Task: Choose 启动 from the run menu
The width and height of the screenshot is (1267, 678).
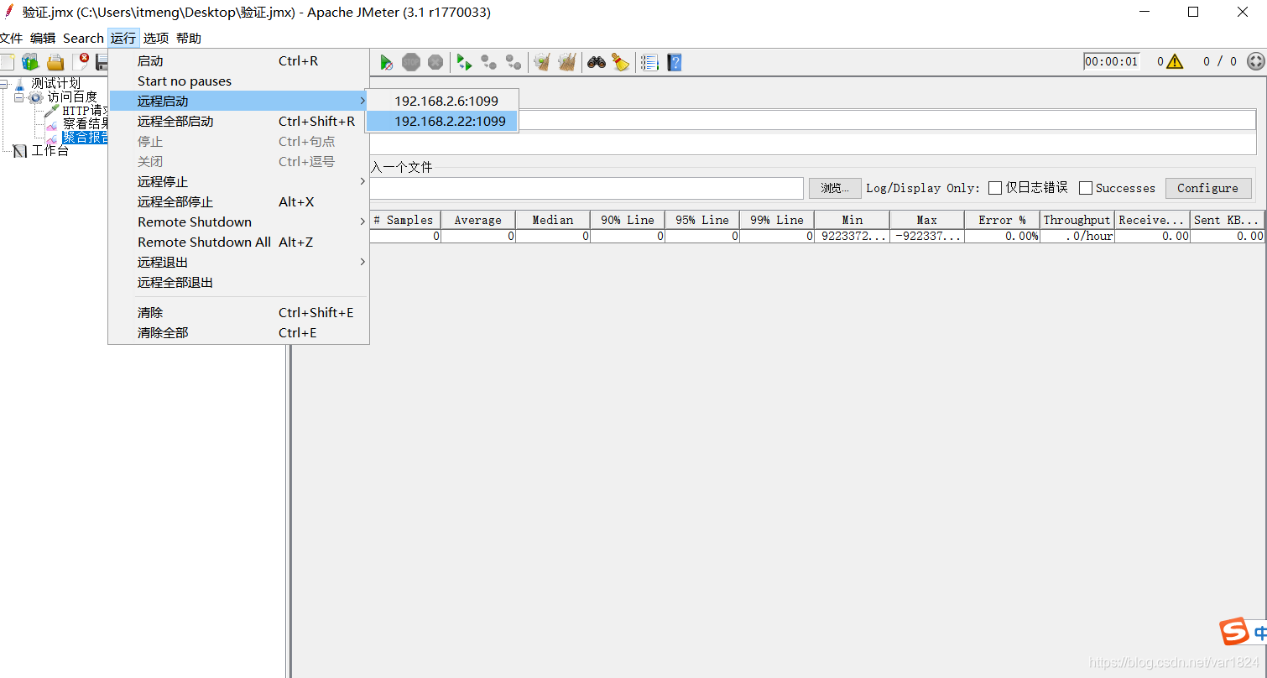Action: pos(239,60)
